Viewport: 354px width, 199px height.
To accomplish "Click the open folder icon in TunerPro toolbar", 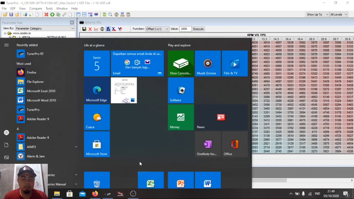I will coord(5,15).
